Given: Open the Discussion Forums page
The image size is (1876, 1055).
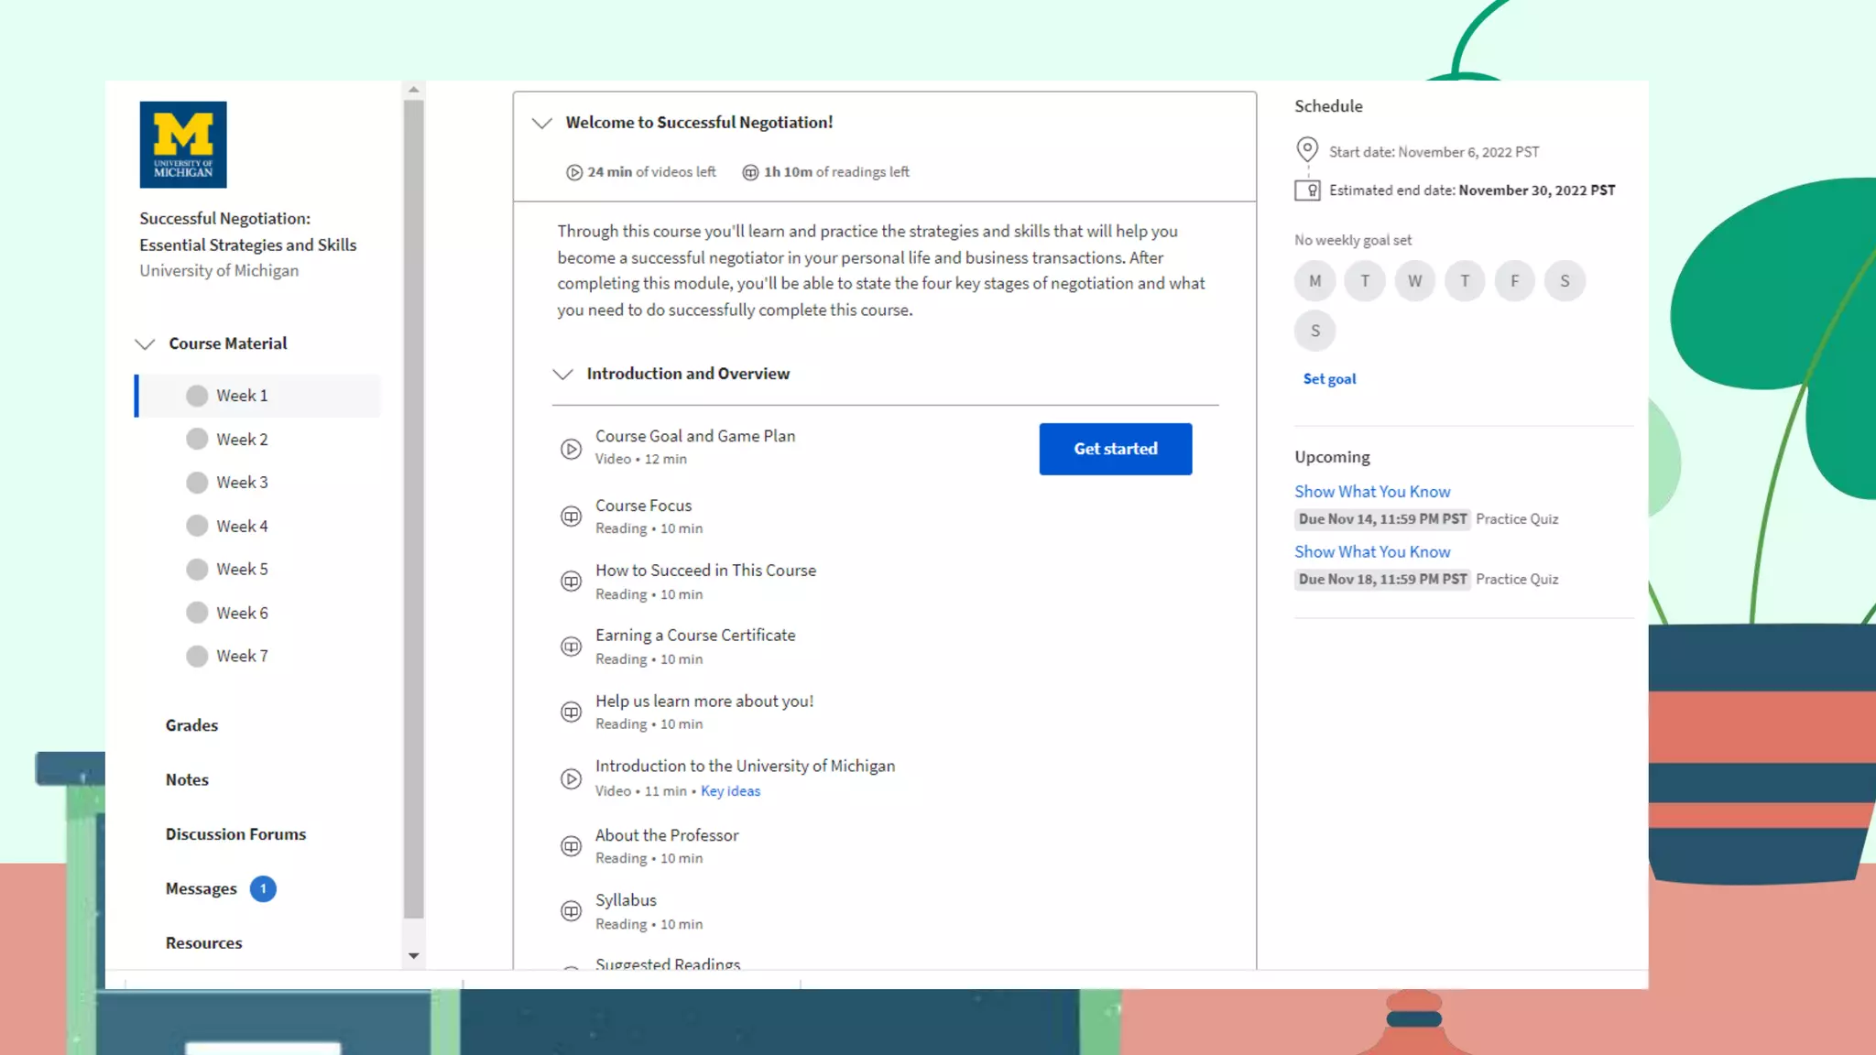Looking at the screenshot, I should click(235, 834).
